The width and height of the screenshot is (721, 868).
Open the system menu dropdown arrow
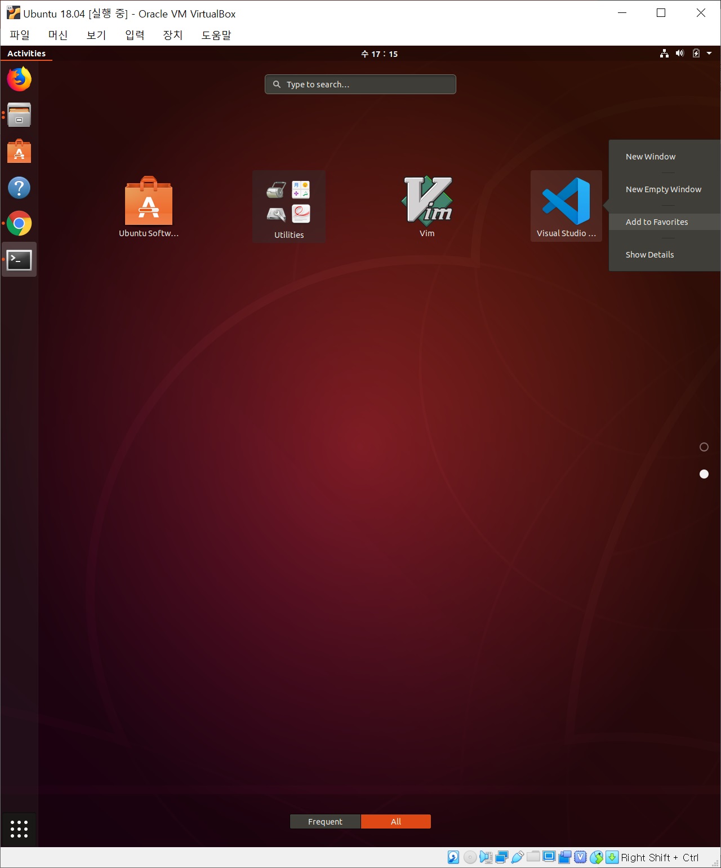[709, 54]
